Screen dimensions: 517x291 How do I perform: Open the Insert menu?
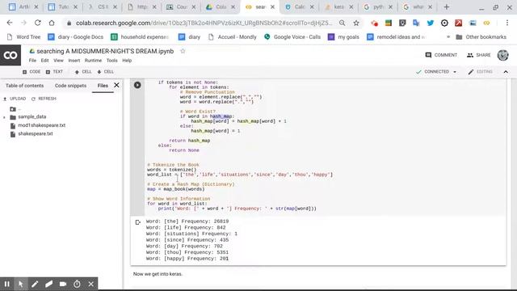(74, 61)
